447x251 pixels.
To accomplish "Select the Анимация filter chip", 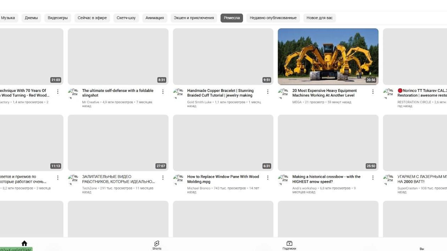I will click(x=155, y=18).
